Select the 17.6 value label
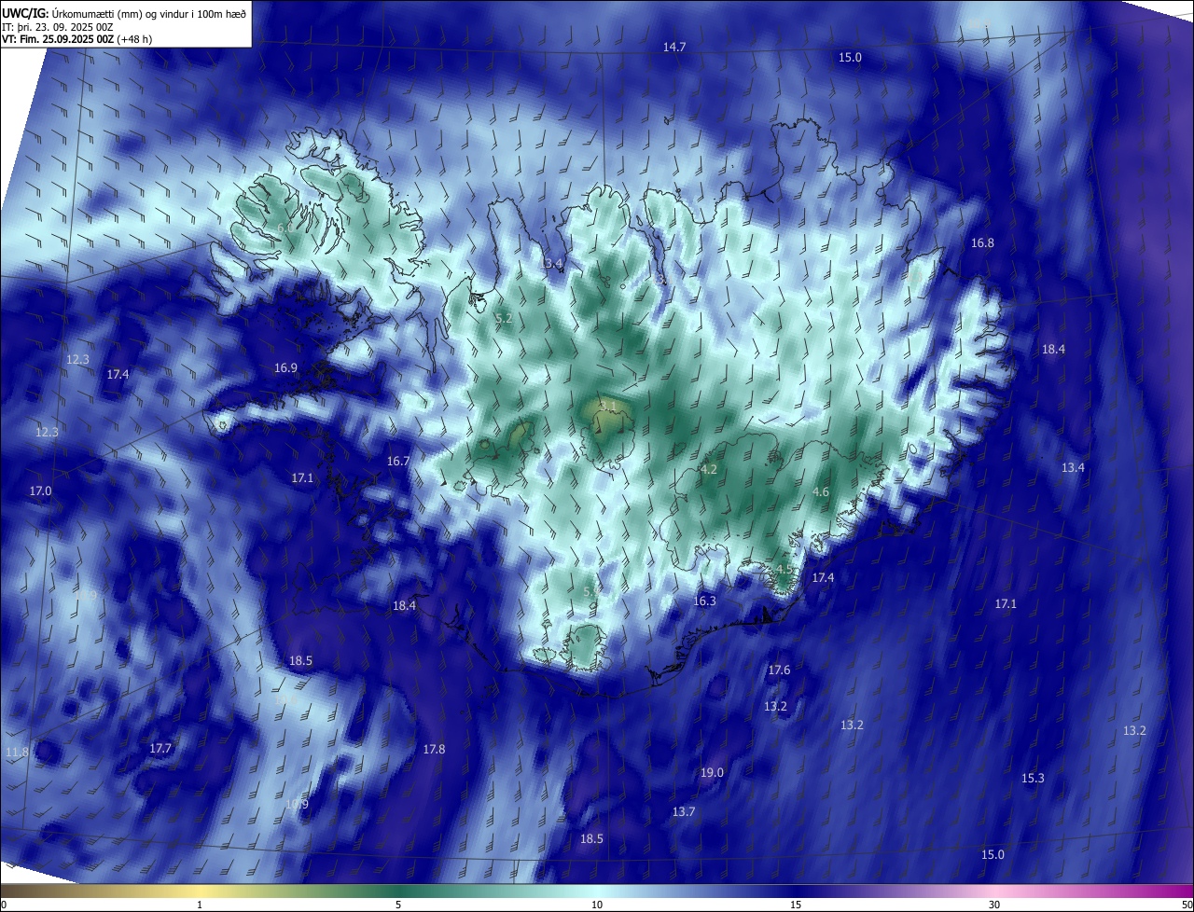This screenshot has width=1194, height=912. 779,670
